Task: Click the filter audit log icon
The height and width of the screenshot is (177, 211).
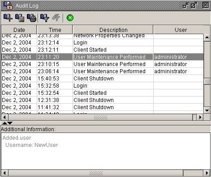Action: point(45,18)
